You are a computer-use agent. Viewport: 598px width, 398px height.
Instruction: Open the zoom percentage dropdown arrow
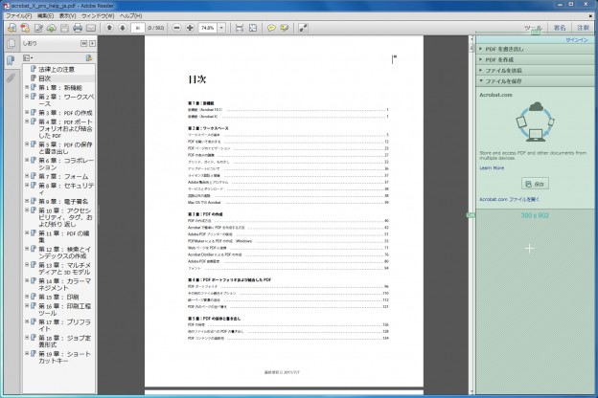(x=221, y=28)
